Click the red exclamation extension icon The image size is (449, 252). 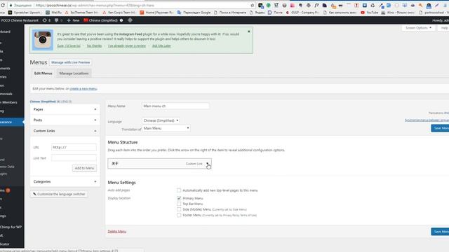(x=356, y=5)
